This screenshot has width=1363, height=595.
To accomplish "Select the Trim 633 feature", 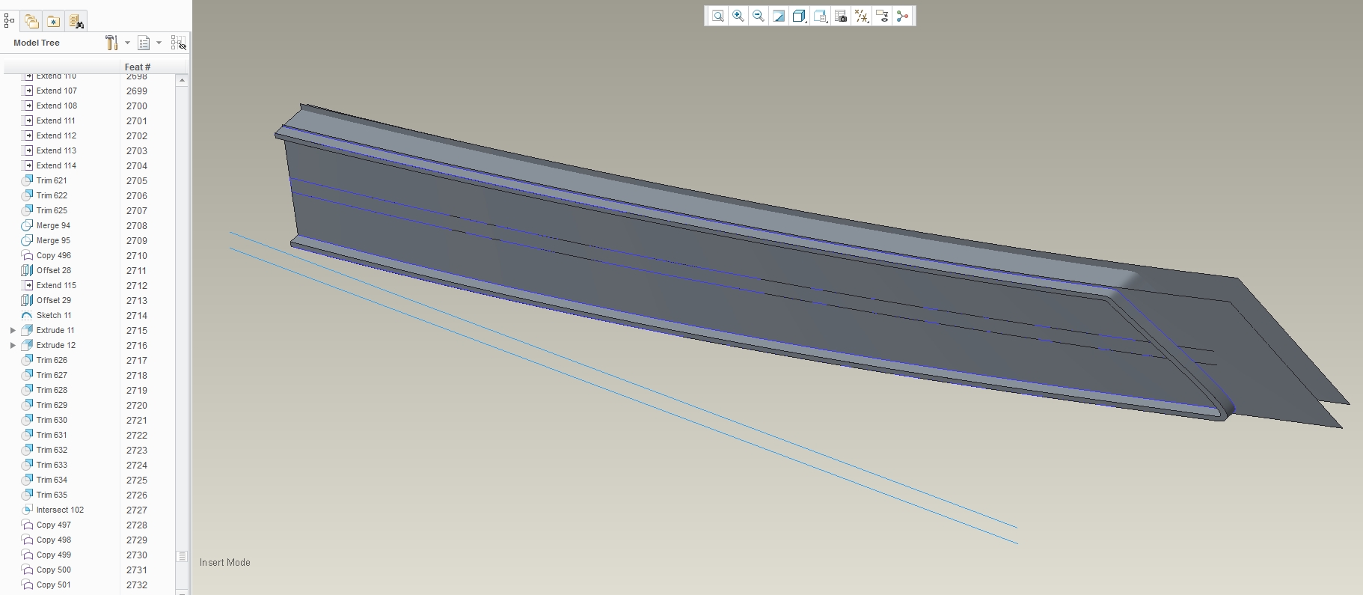I will point(52,465).
